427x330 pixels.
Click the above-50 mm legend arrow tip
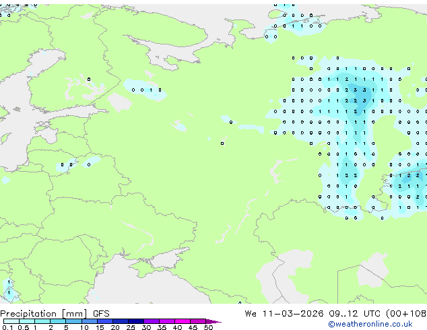pyautogui.click(x=213, y=321)
